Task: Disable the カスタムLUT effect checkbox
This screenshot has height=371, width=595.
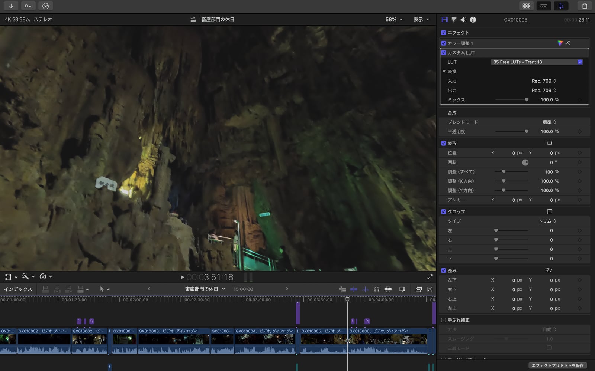Action: [x=443, y=53]
